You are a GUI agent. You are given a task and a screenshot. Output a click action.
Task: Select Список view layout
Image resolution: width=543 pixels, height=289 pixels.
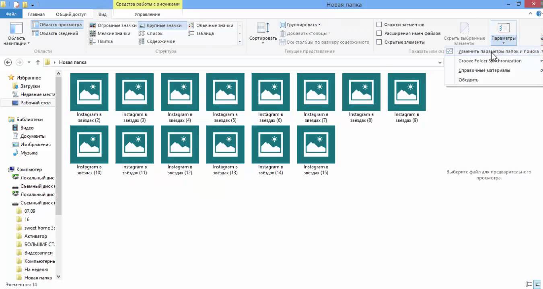click(x=150, y=33)
